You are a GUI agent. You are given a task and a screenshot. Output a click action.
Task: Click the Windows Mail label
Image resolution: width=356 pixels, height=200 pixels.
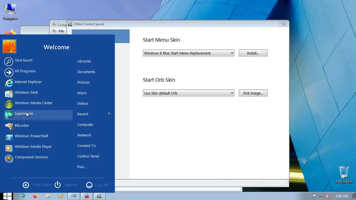[26, 92]
